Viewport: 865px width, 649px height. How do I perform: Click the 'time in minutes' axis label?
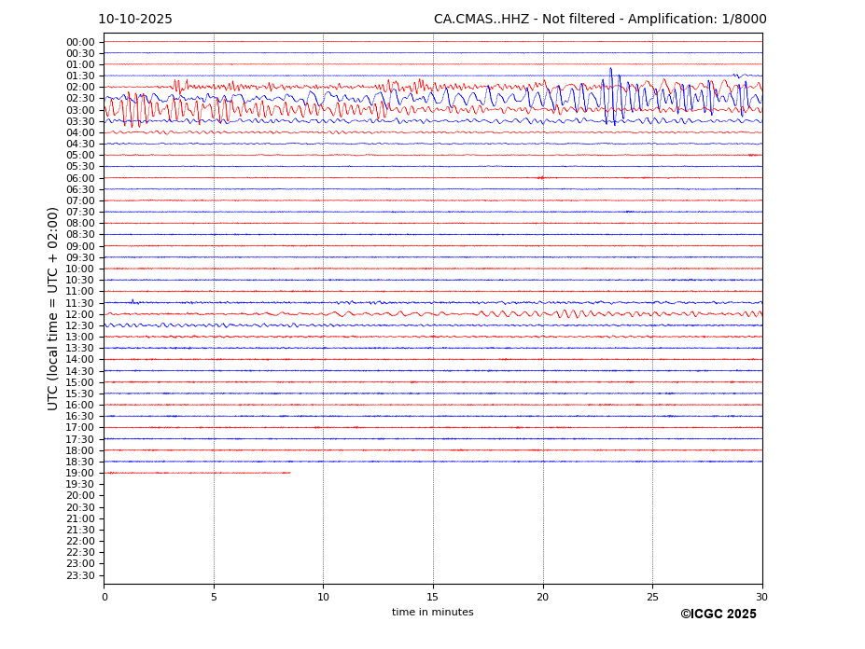(x=432, y=613)
